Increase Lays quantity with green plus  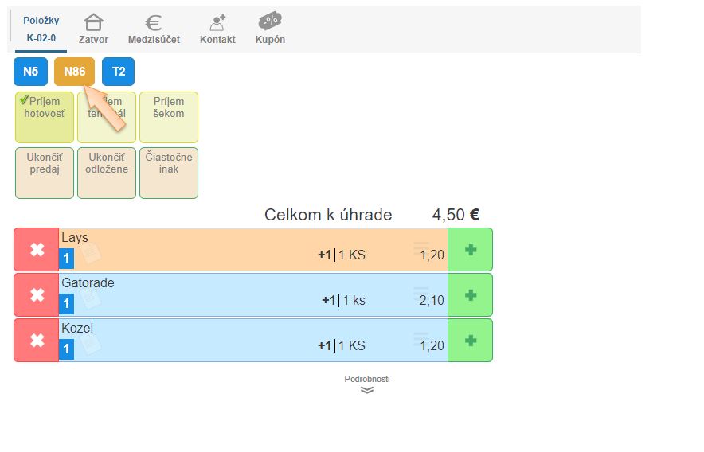470,250
